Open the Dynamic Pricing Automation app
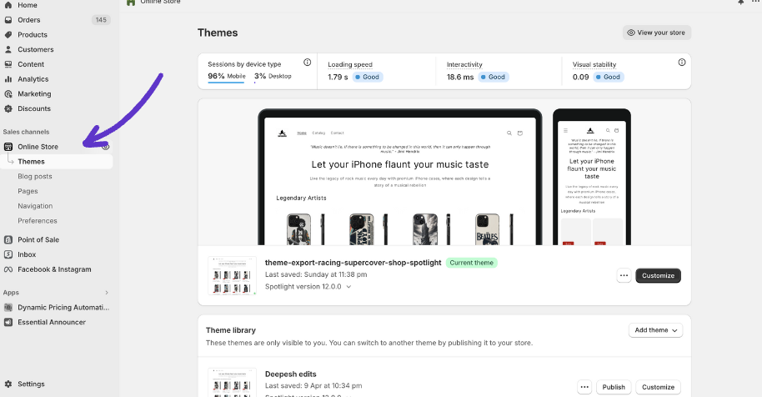 63,307
